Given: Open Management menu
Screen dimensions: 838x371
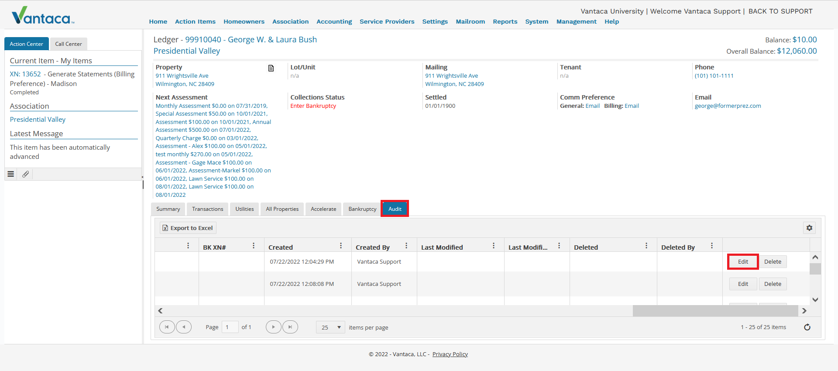Looking at the screenshot, I should (x=576, y=21).
